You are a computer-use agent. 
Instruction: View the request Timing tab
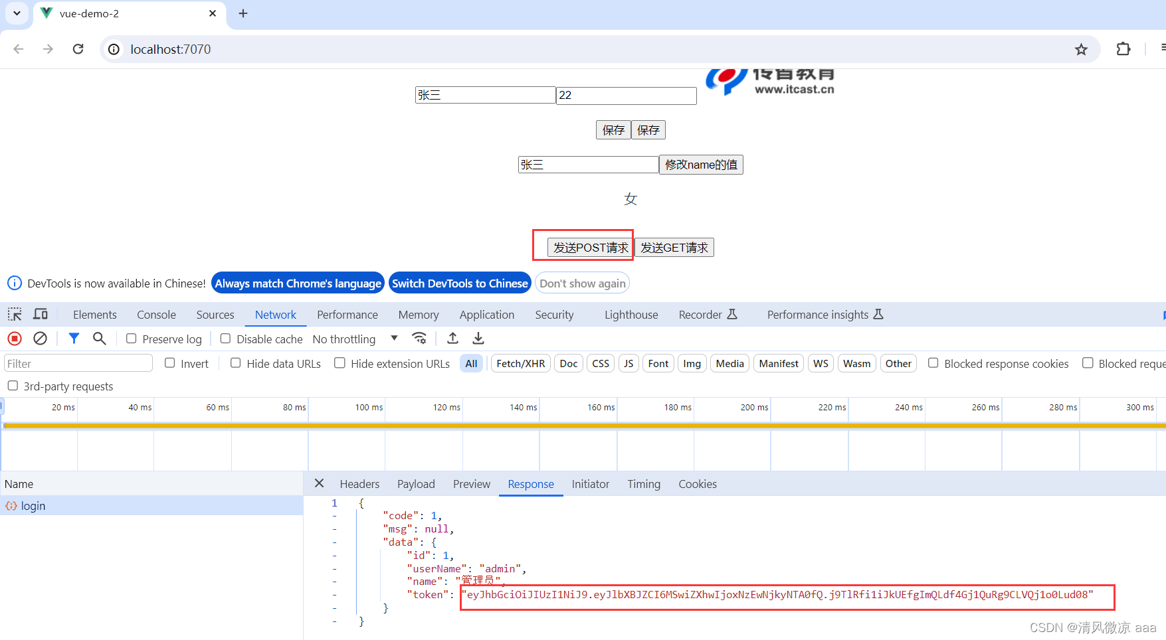[x=644, y=484]
